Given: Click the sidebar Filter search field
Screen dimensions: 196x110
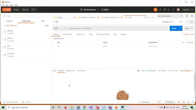Looking at the screenshot, I should 26,16.
